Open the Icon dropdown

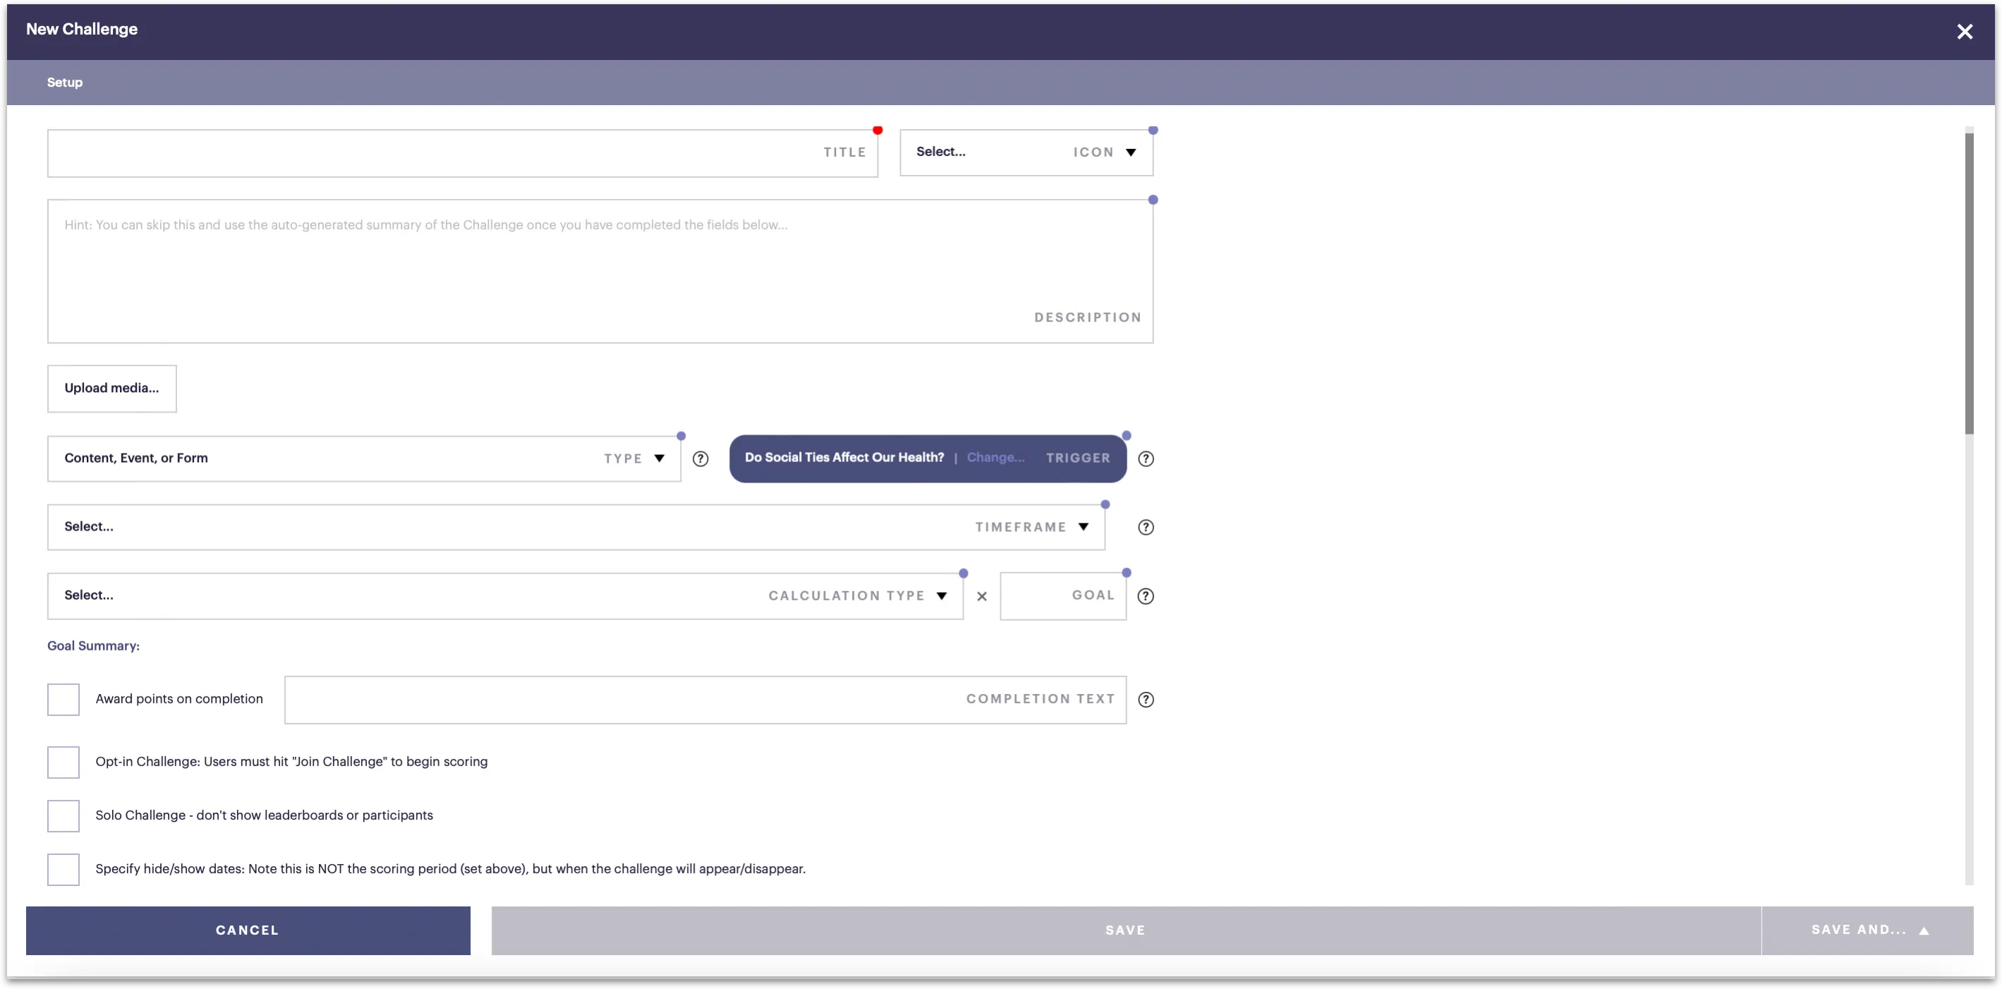click(x=1026, y=152)
